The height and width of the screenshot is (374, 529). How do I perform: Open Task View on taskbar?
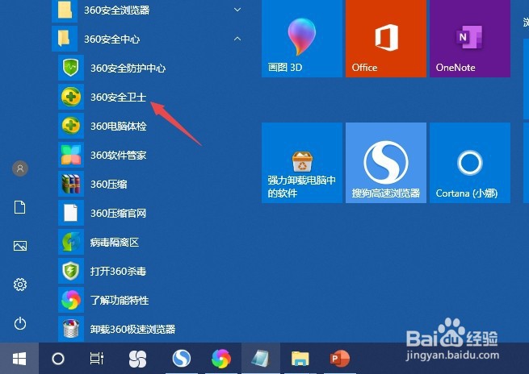pyautogui.click(x=97, y=359)
